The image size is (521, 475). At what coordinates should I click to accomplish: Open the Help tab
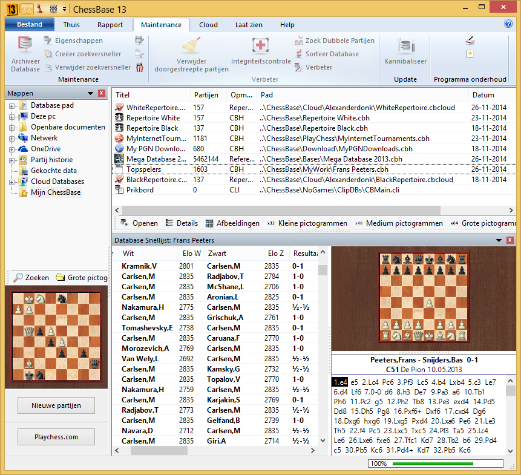pyautogui.click(x=287, y=25)
